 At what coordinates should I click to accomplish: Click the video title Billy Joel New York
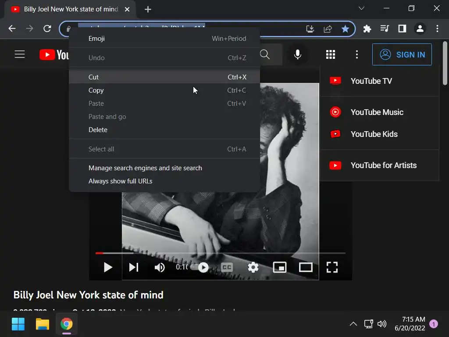89,295
